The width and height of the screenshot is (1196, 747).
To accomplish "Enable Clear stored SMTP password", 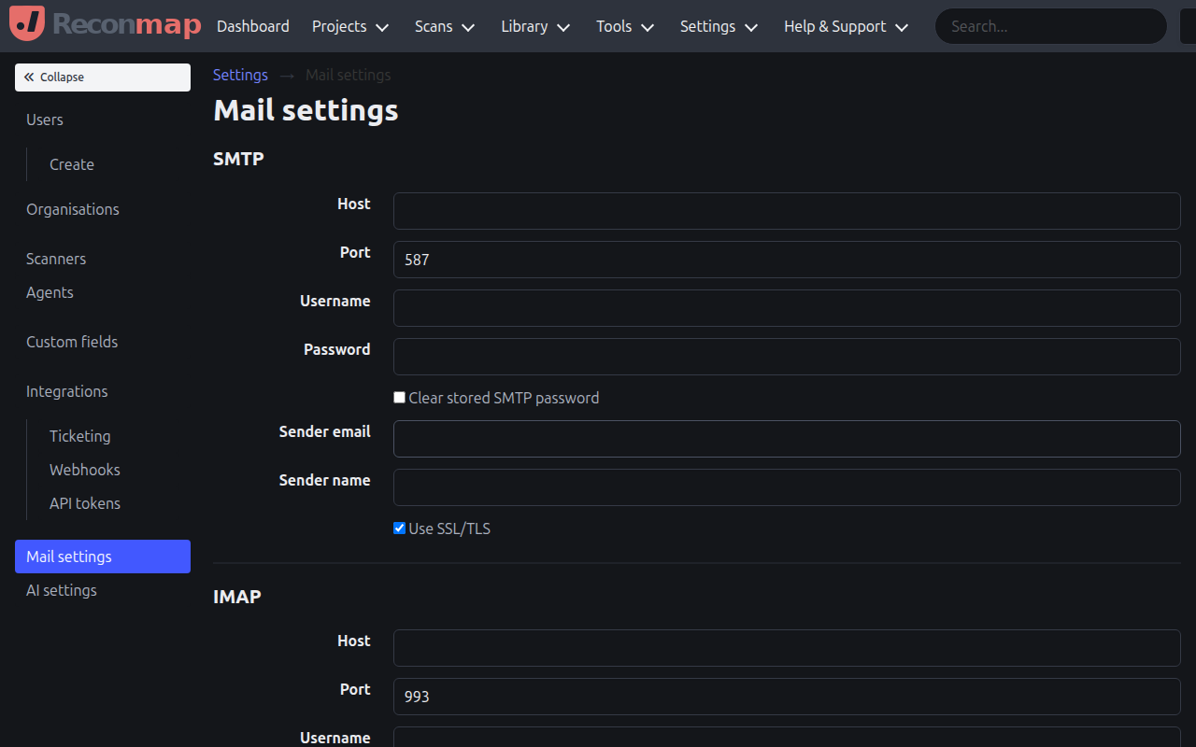I will (x=399, y=397).
